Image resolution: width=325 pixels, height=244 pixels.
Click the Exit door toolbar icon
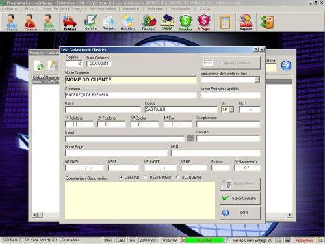(x=266, y=22)
